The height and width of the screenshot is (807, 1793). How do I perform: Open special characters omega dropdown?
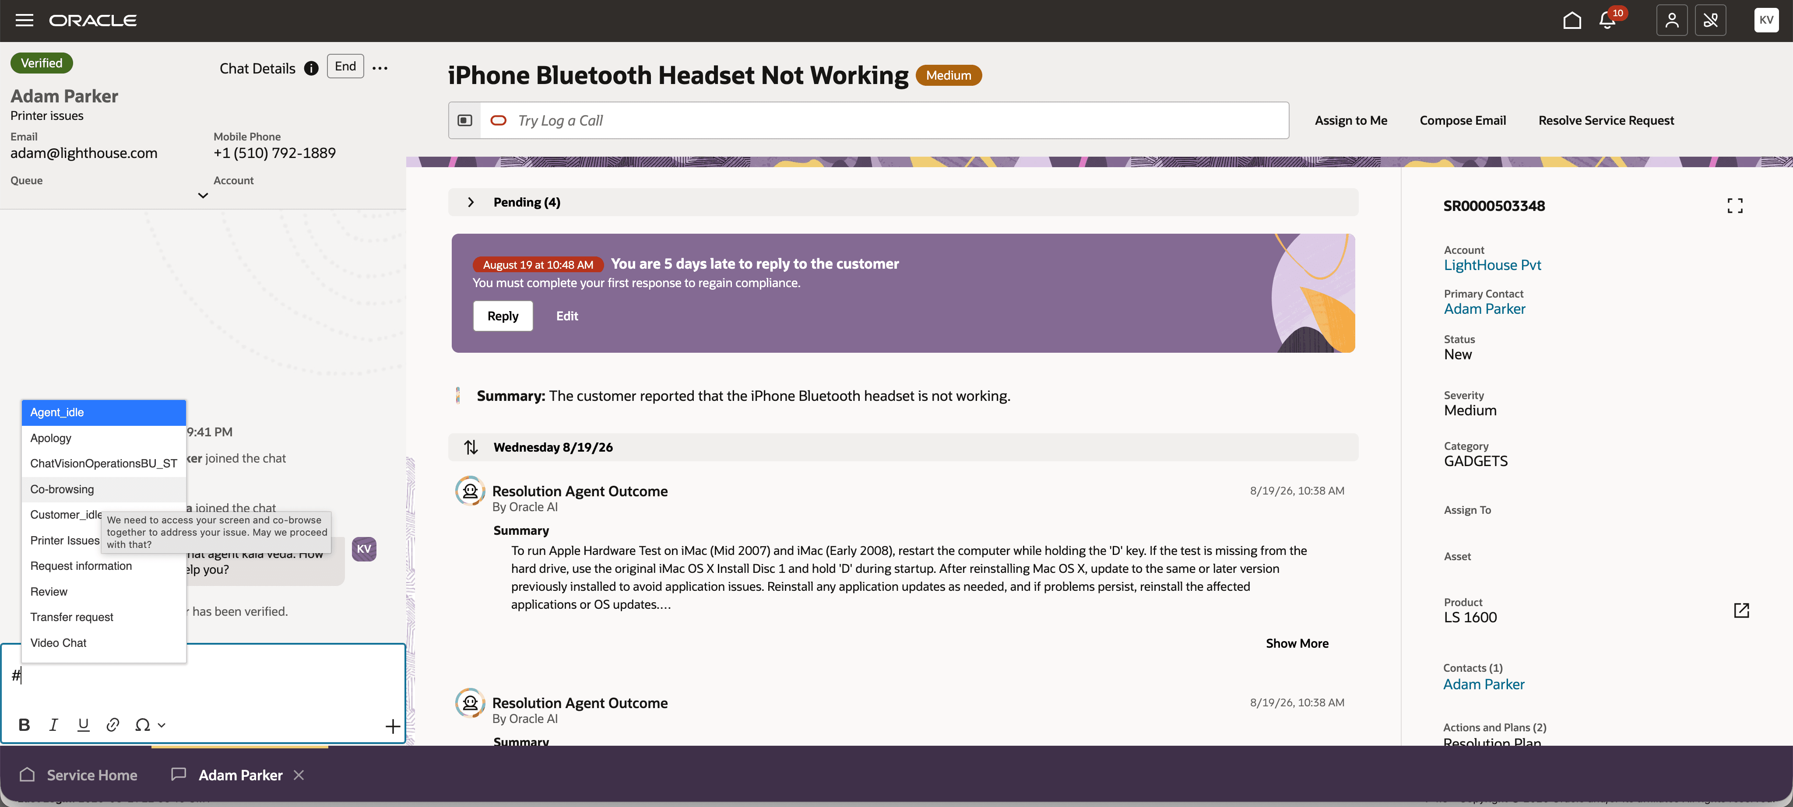pyautogui.click(x=150, y=725)
